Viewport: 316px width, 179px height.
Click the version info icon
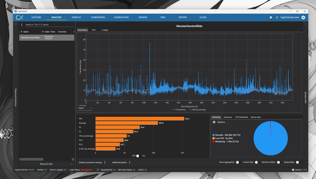click(293, 170)
